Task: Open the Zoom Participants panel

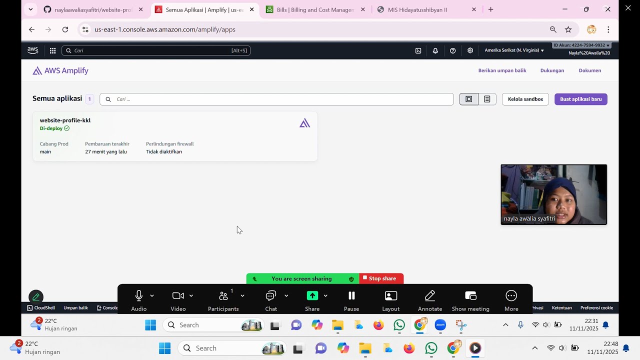Action: (x=223, y=300)
